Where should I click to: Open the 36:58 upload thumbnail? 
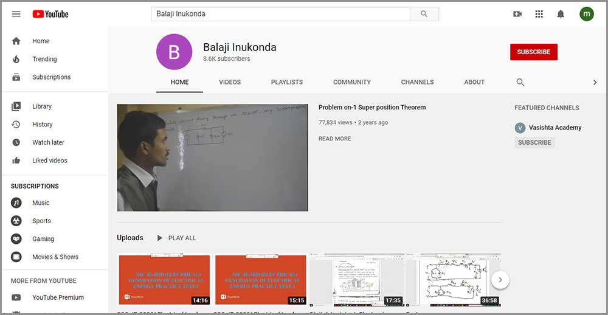click(453, 279)
